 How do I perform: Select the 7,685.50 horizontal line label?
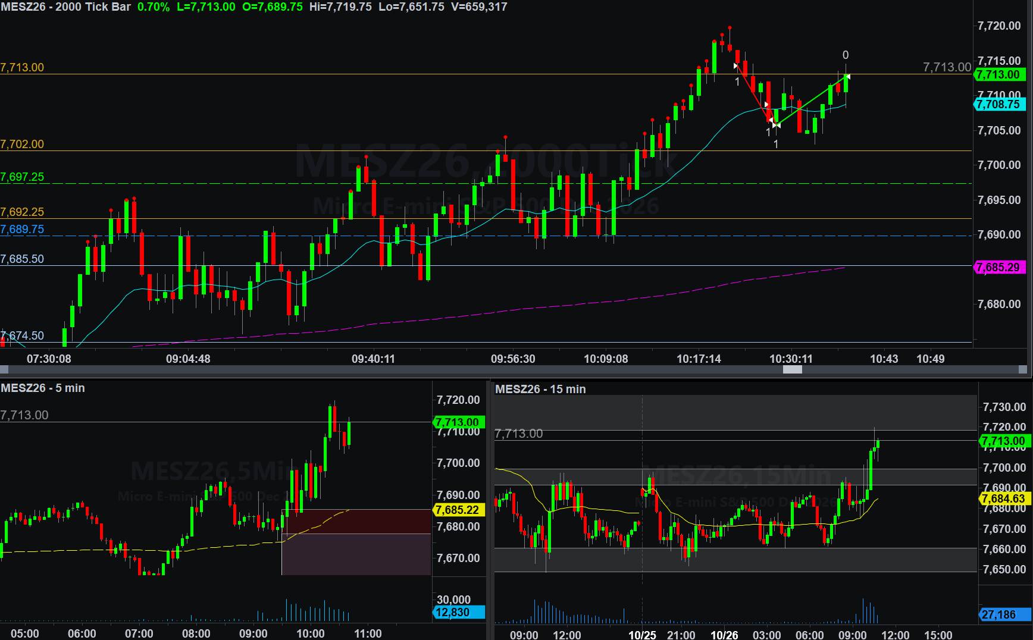(22, 259)
